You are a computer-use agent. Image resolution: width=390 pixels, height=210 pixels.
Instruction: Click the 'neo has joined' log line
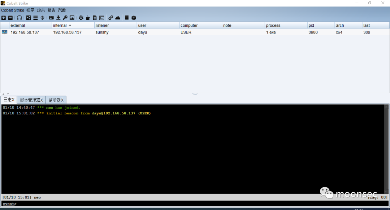pos(42,108)
